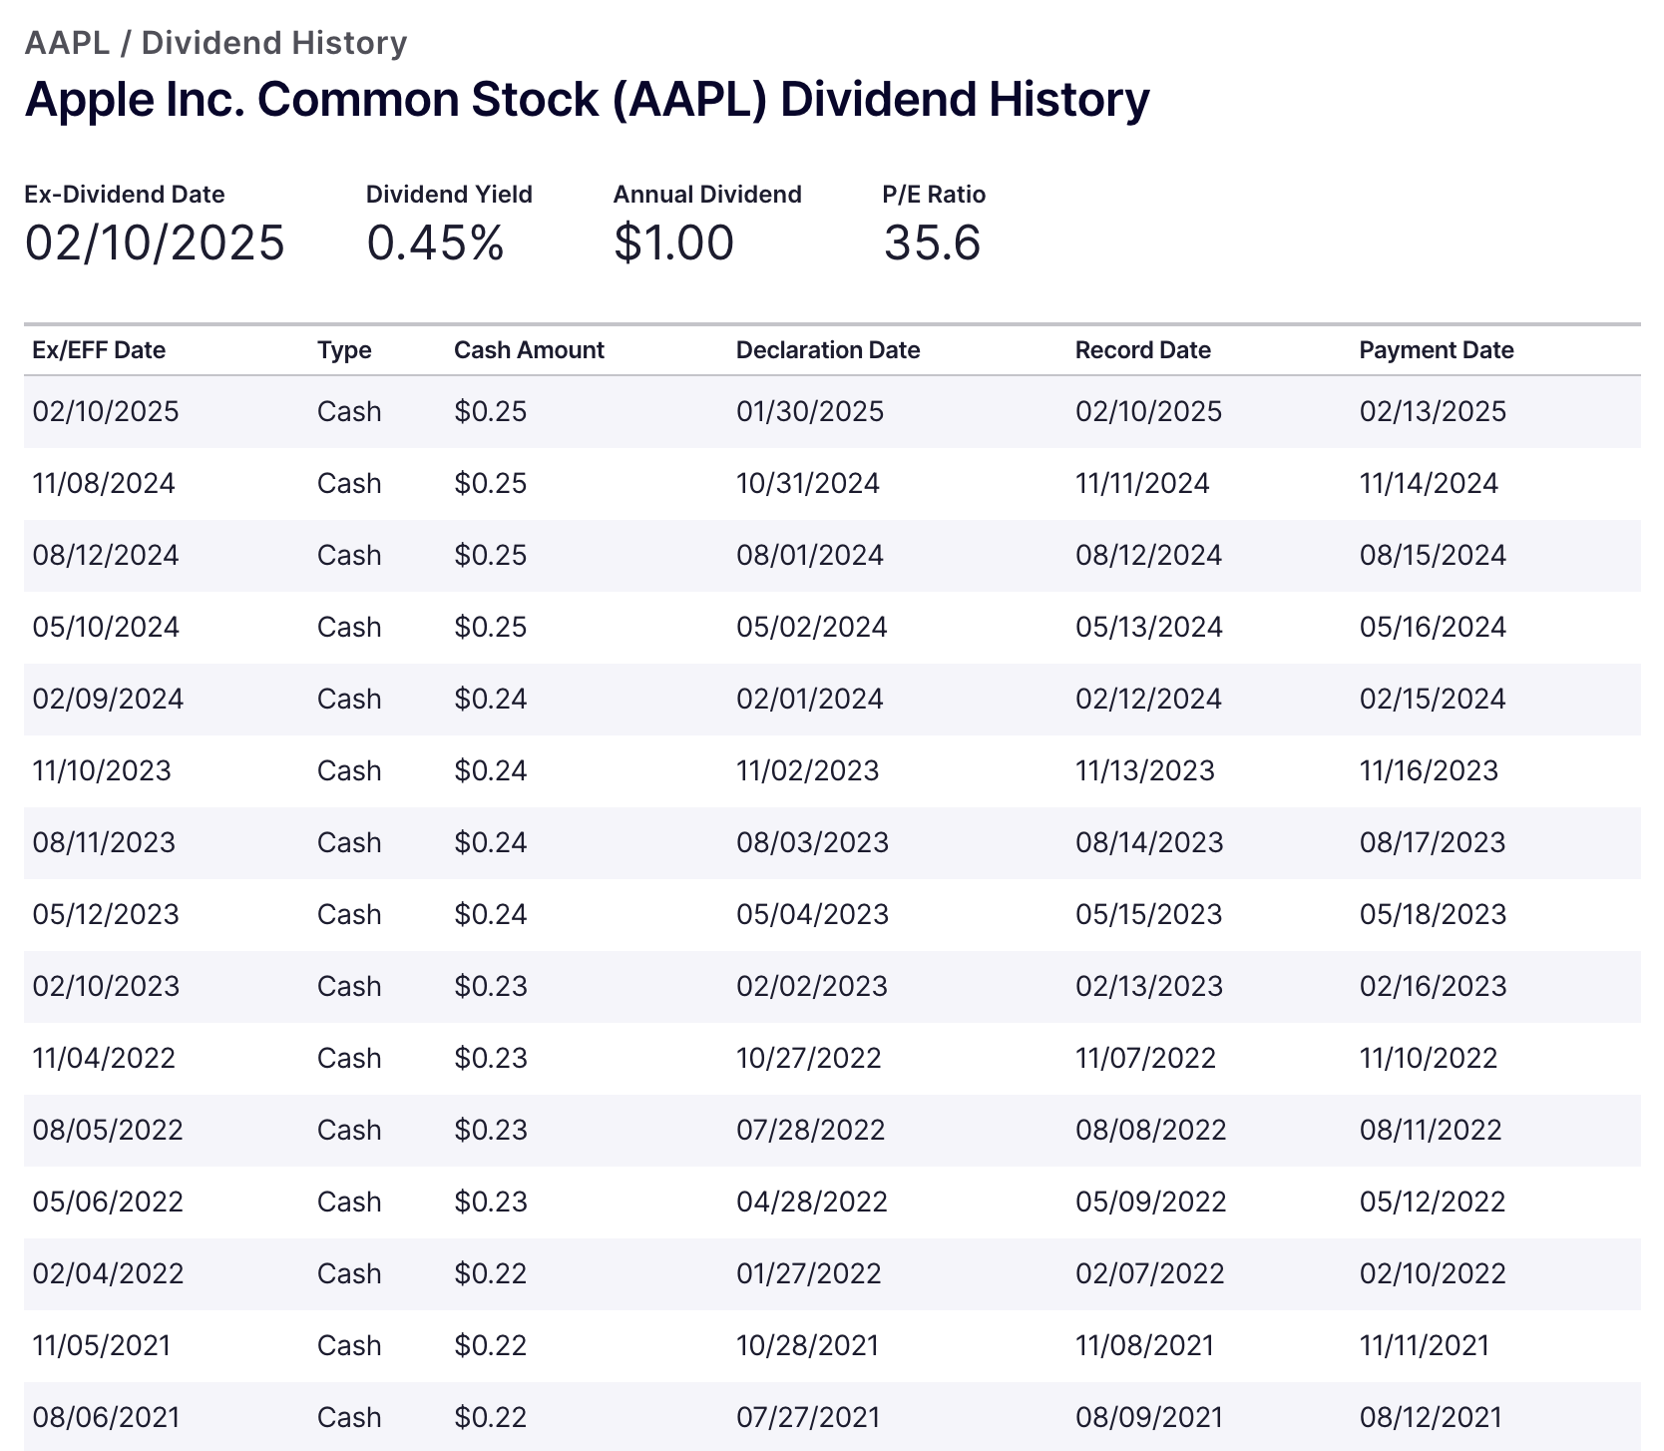Click the Cash type in 11/08/2024 row
This screenshot has width=1664, height=1451.
tap(349, 484)
